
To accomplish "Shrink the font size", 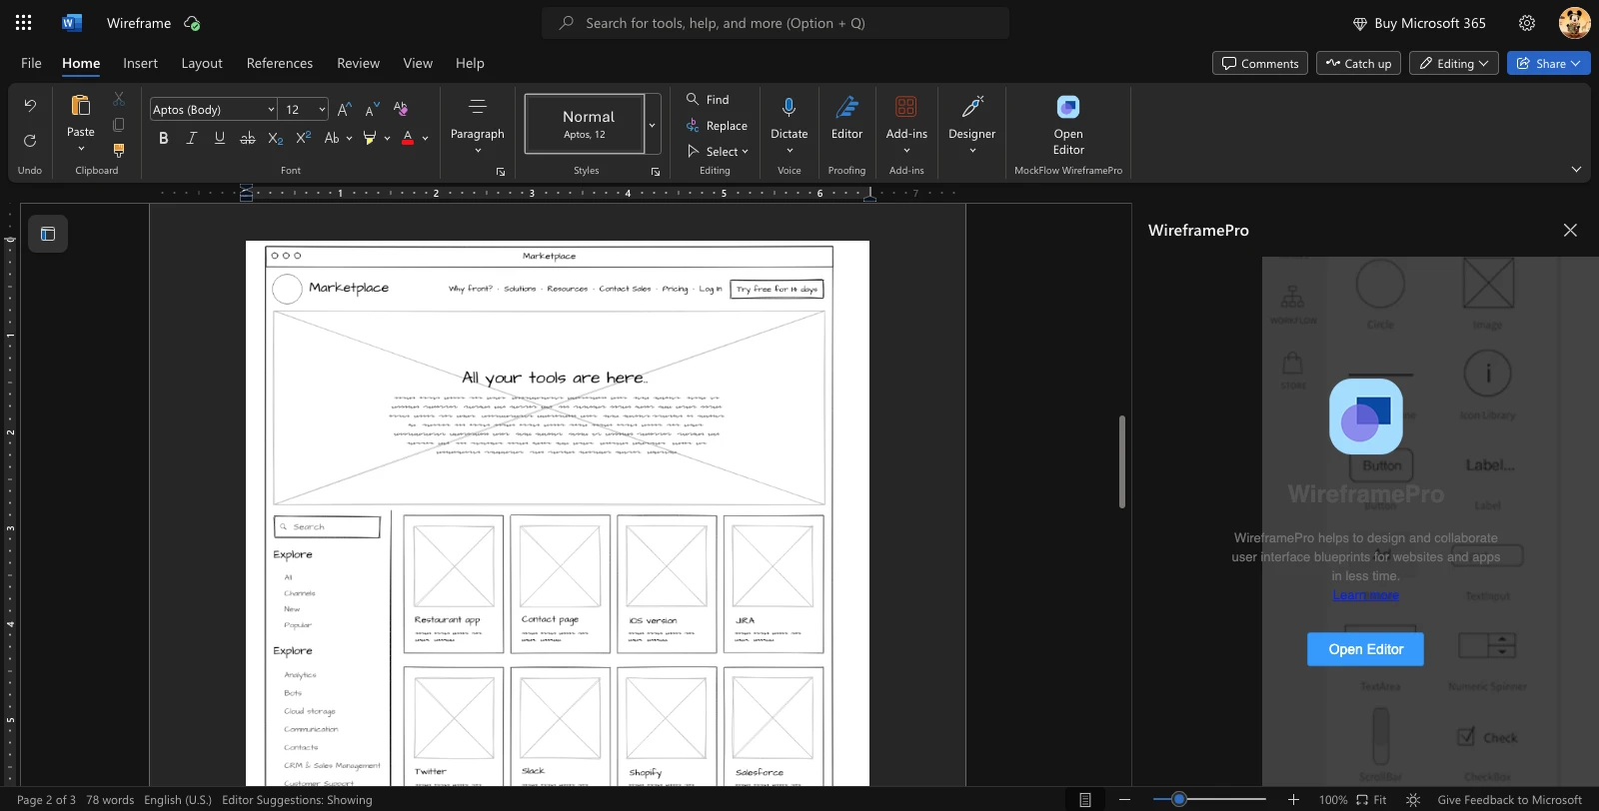I will 372,109.
